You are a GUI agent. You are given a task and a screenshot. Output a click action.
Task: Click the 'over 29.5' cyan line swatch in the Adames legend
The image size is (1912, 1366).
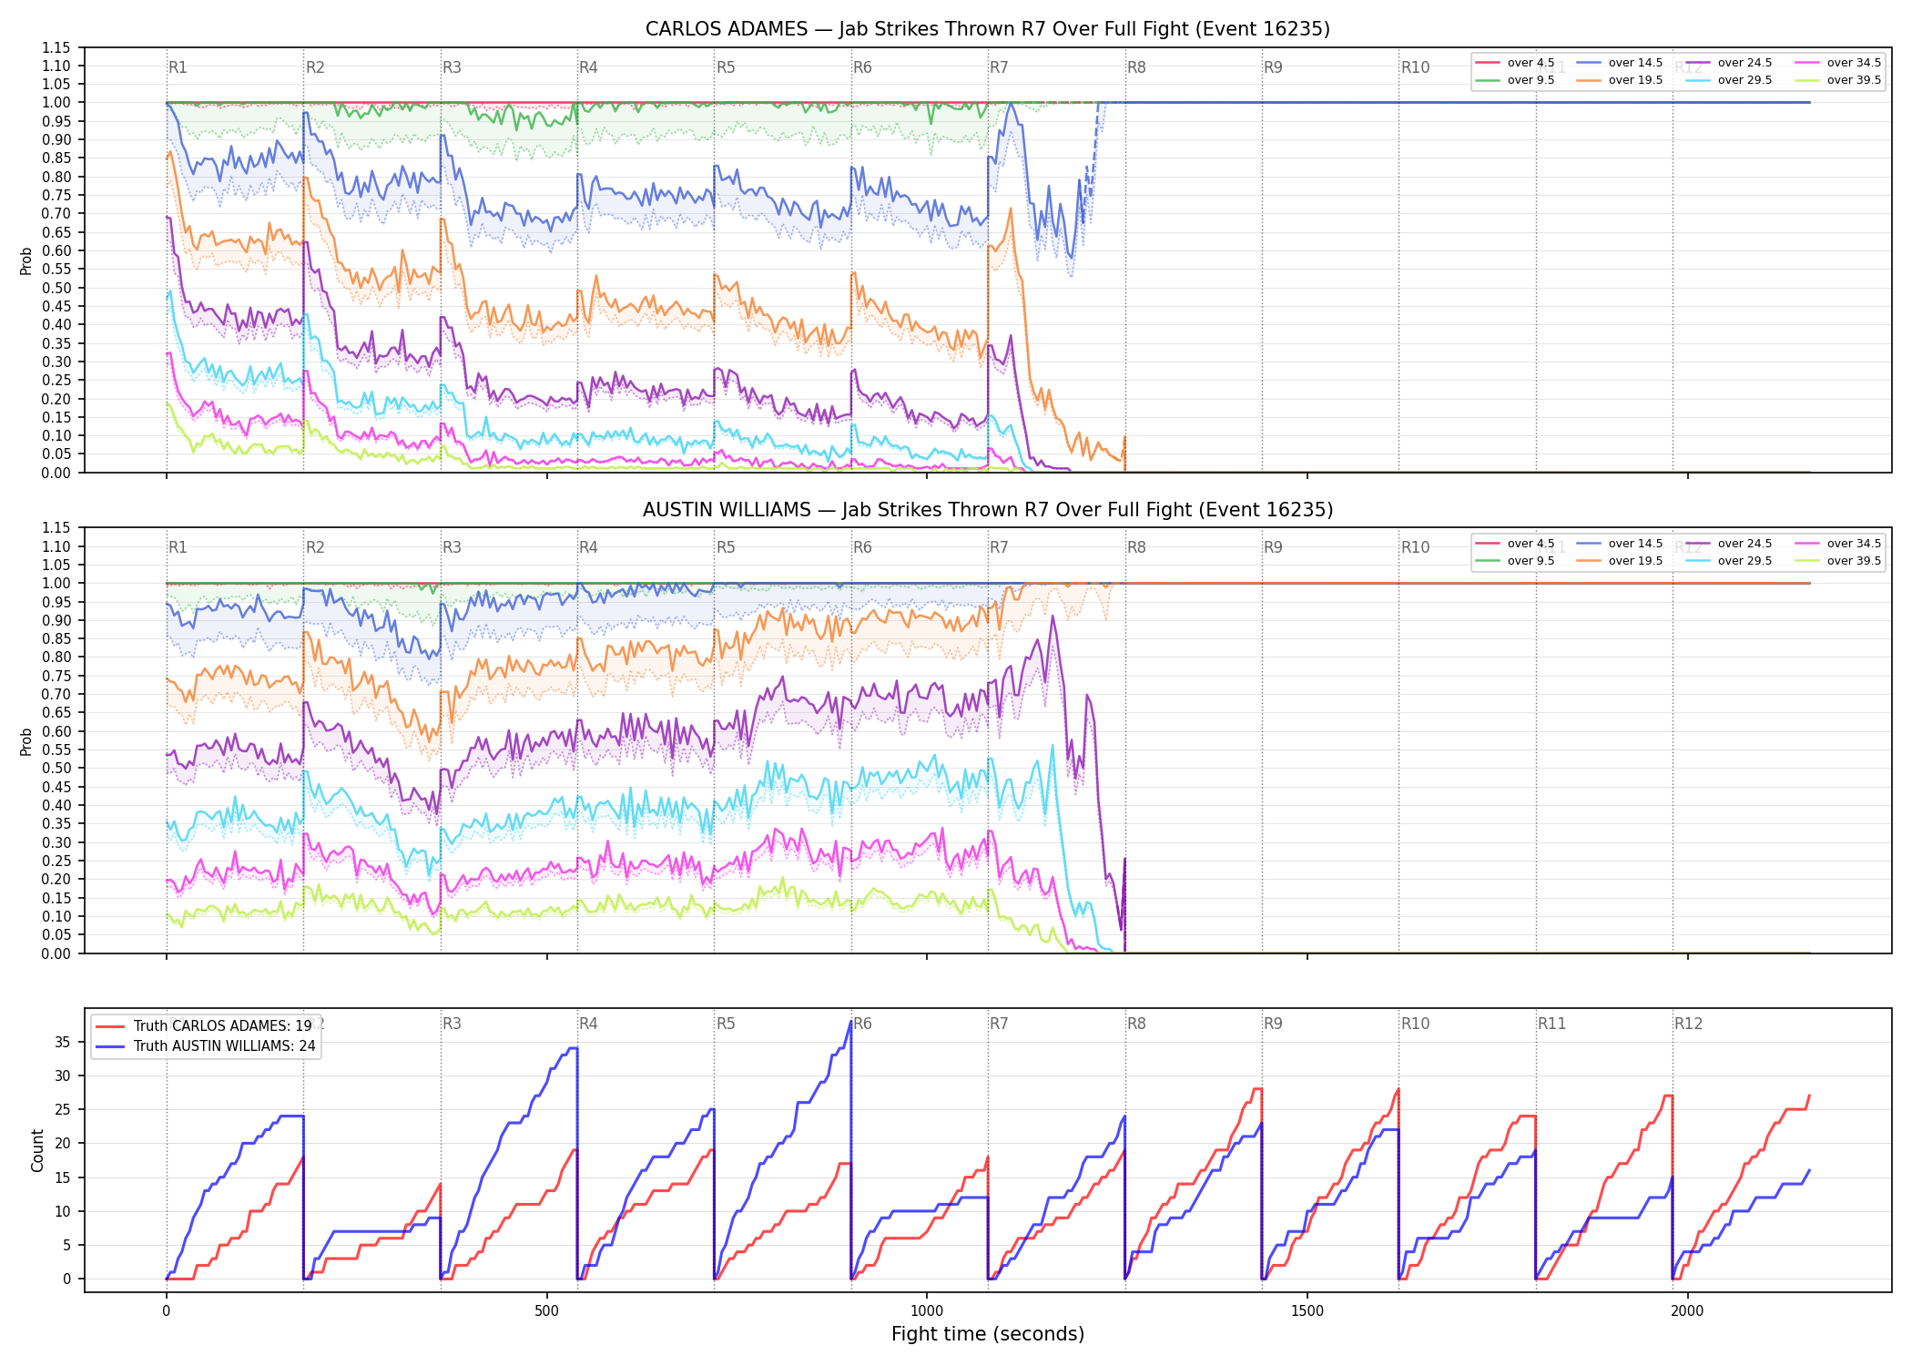[1698, 80]
